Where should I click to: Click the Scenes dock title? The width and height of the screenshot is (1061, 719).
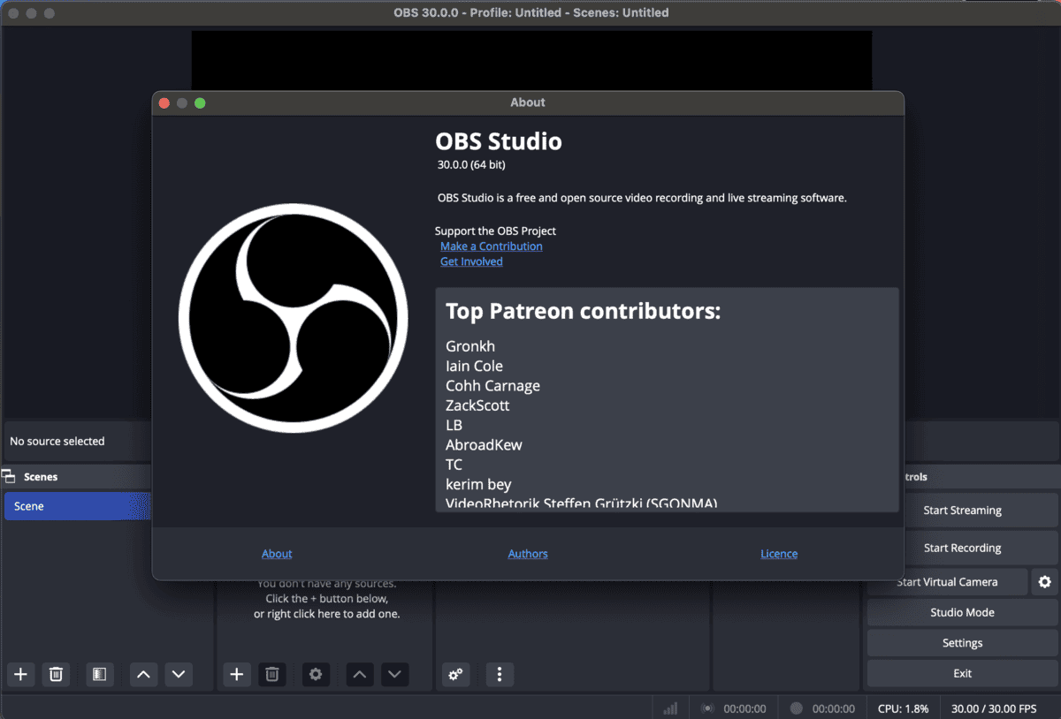[x=41, y=477]
